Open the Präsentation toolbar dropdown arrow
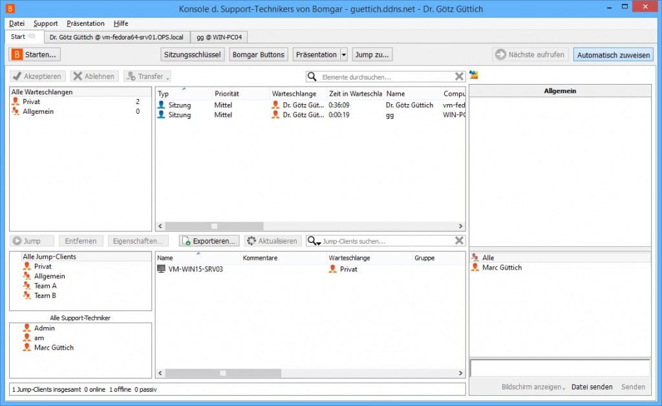This screenshot has height=406, width=662. pyautogui.click(x=344, y=54)
